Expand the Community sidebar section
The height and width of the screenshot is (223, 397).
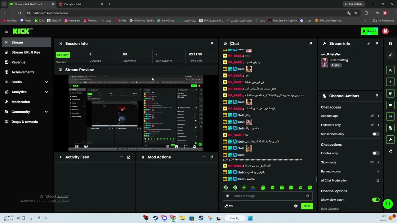coord(46,112)
